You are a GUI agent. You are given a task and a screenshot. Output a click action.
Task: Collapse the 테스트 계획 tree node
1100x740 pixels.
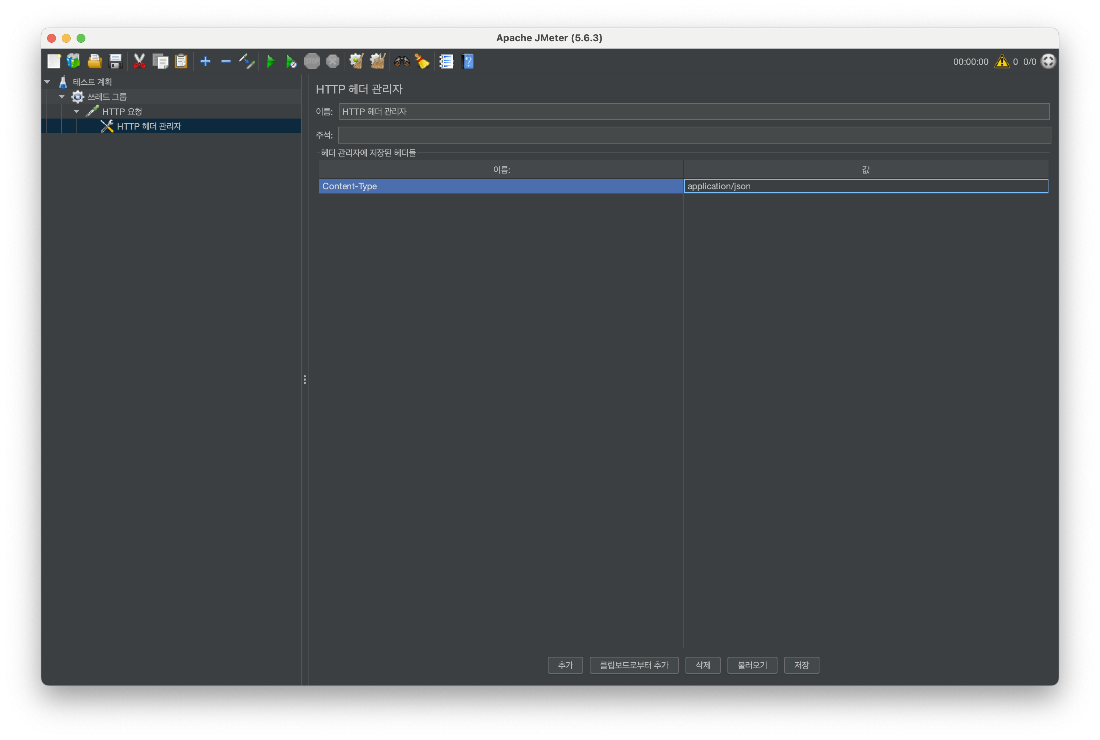[47, 82]
